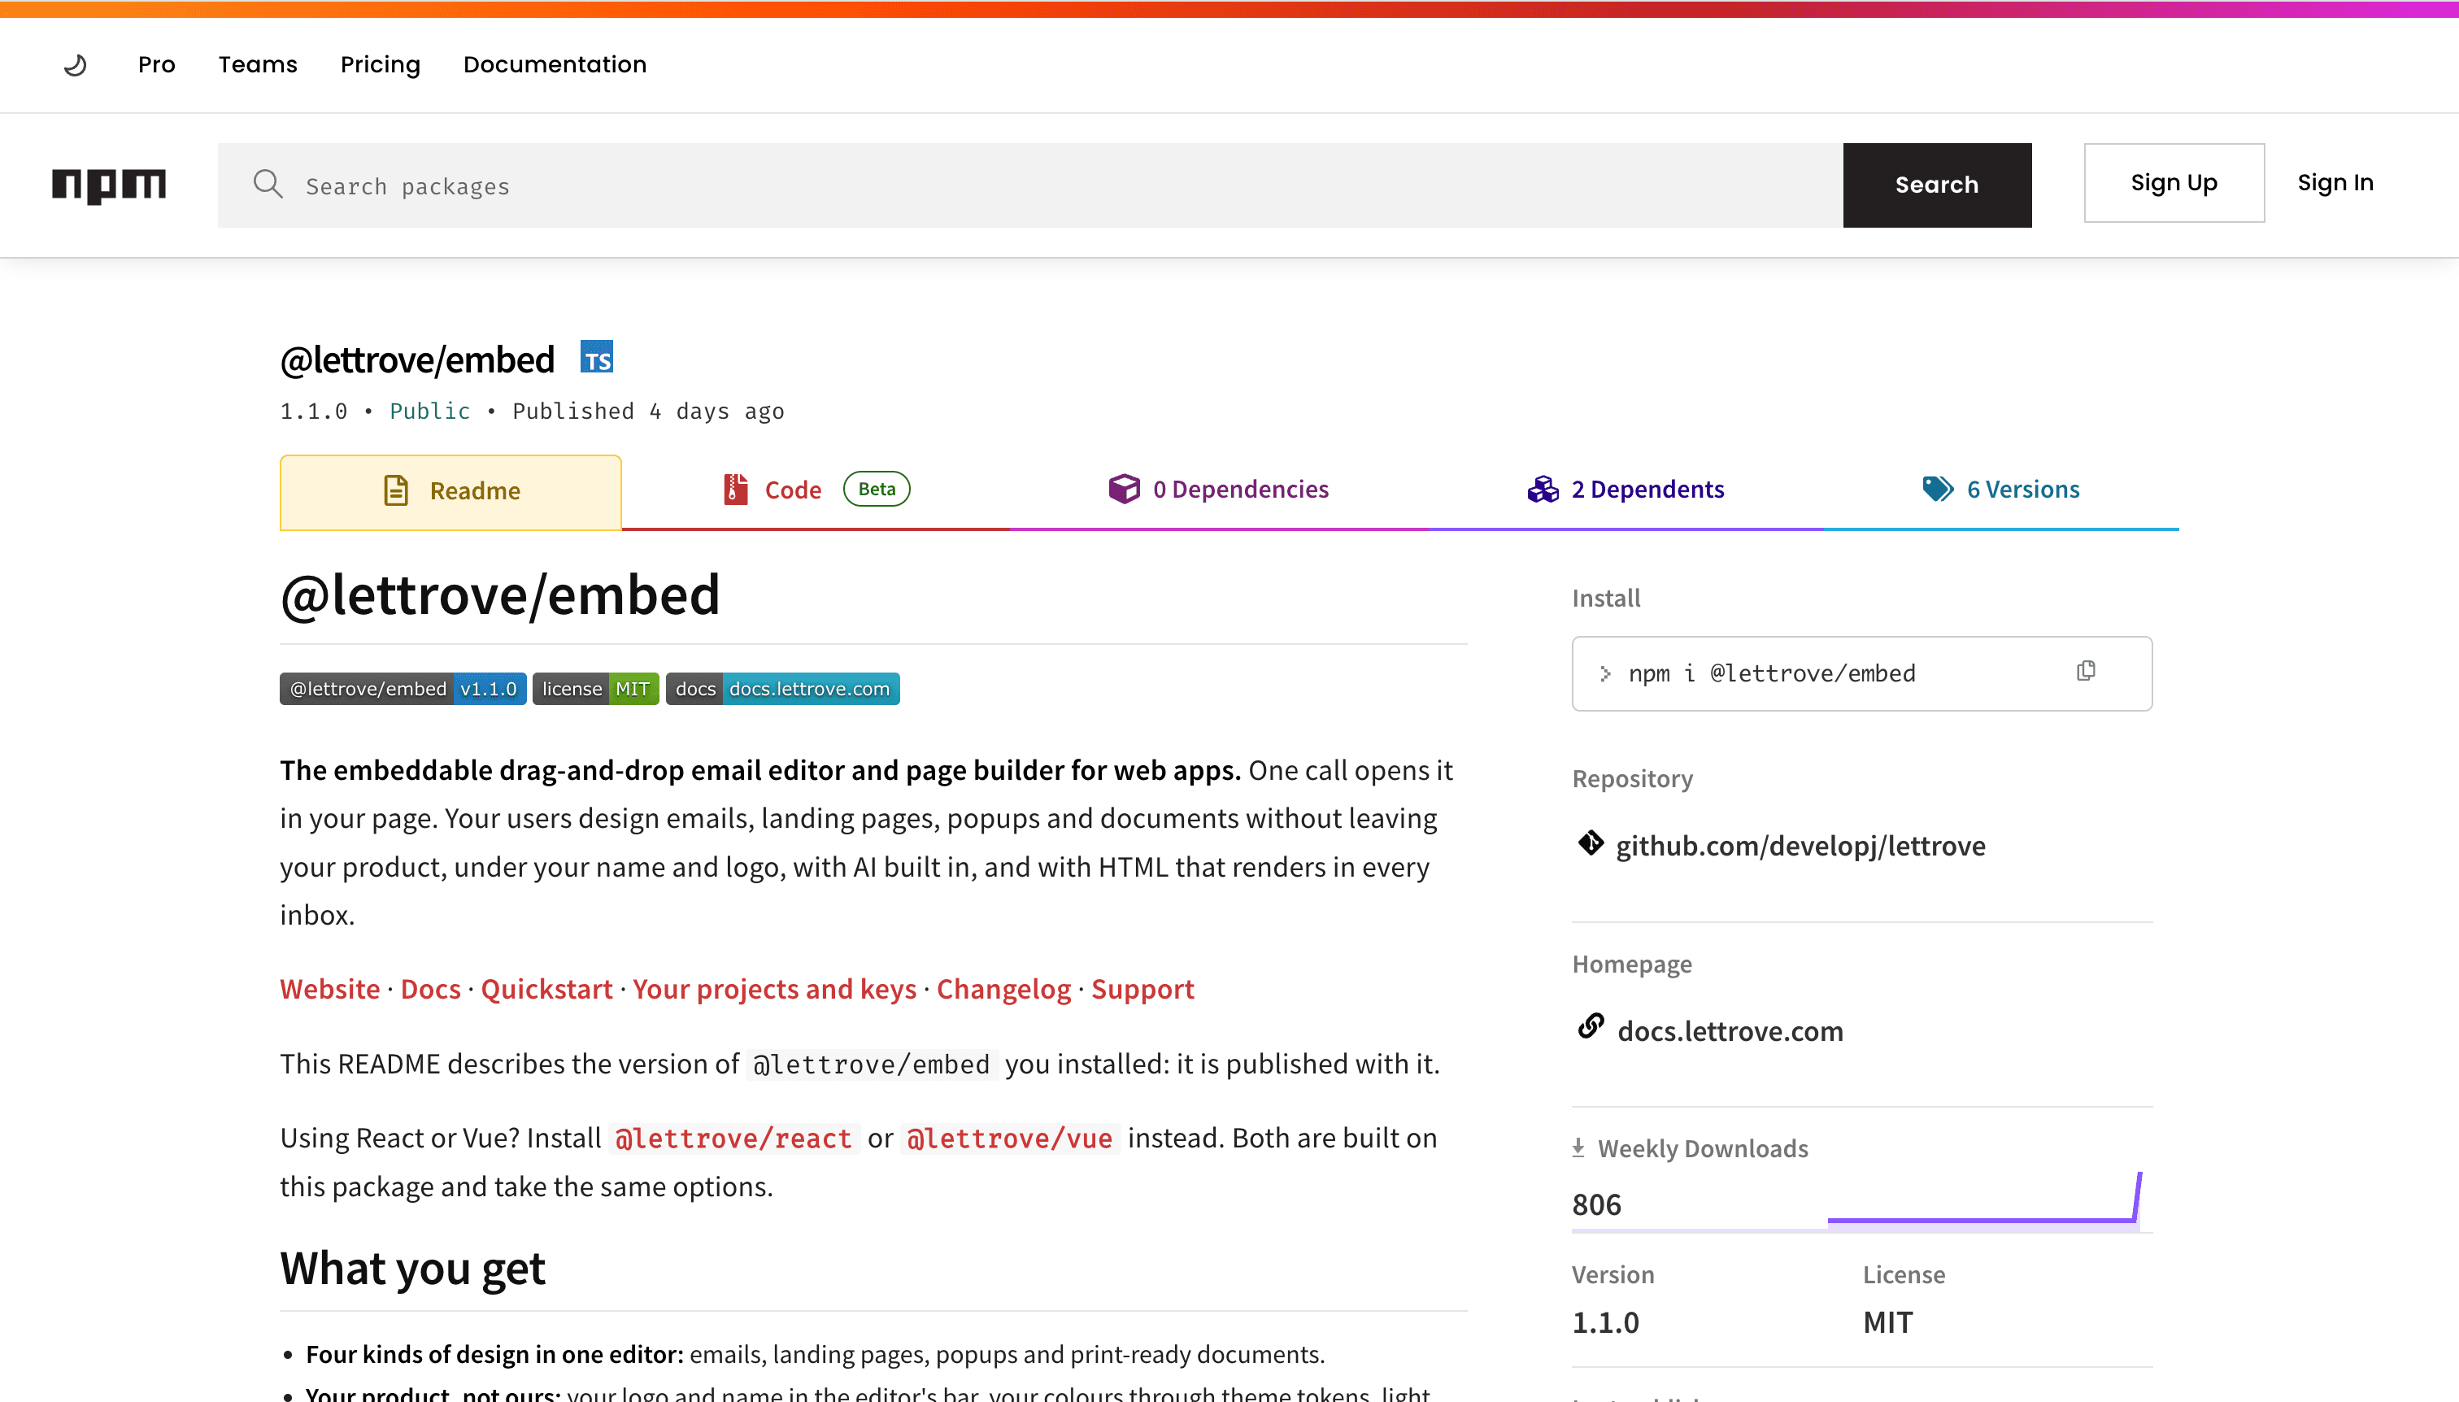Open the Teams menu item
The image size is (2459, 1402).
coord(258,64)
